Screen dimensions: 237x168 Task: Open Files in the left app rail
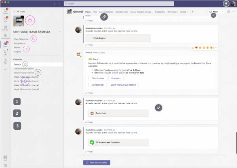[x=6, y=61]
